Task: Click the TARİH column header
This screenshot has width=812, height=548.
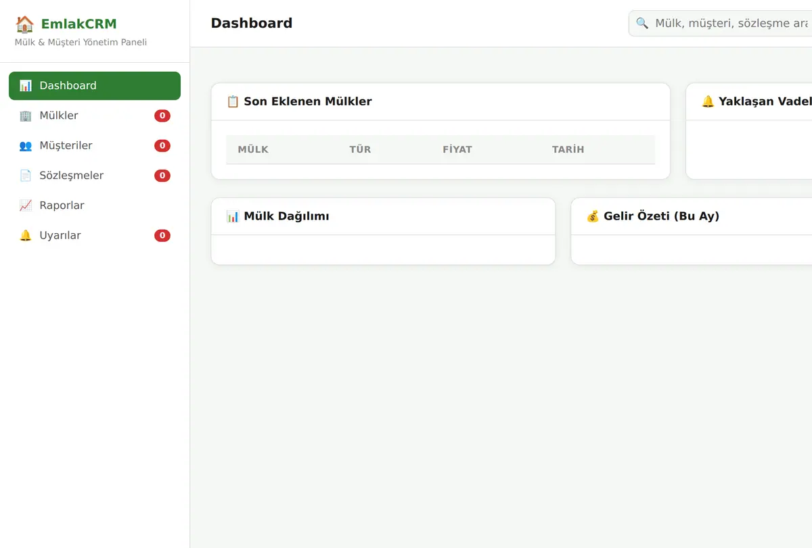Action: tap(568, 149)
